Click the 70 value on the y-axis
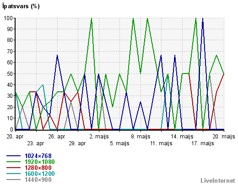 [x=10, y=52]
